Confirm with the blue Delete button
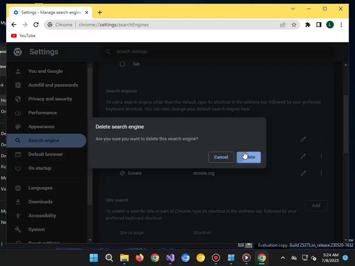 click(x=249, y=157)
